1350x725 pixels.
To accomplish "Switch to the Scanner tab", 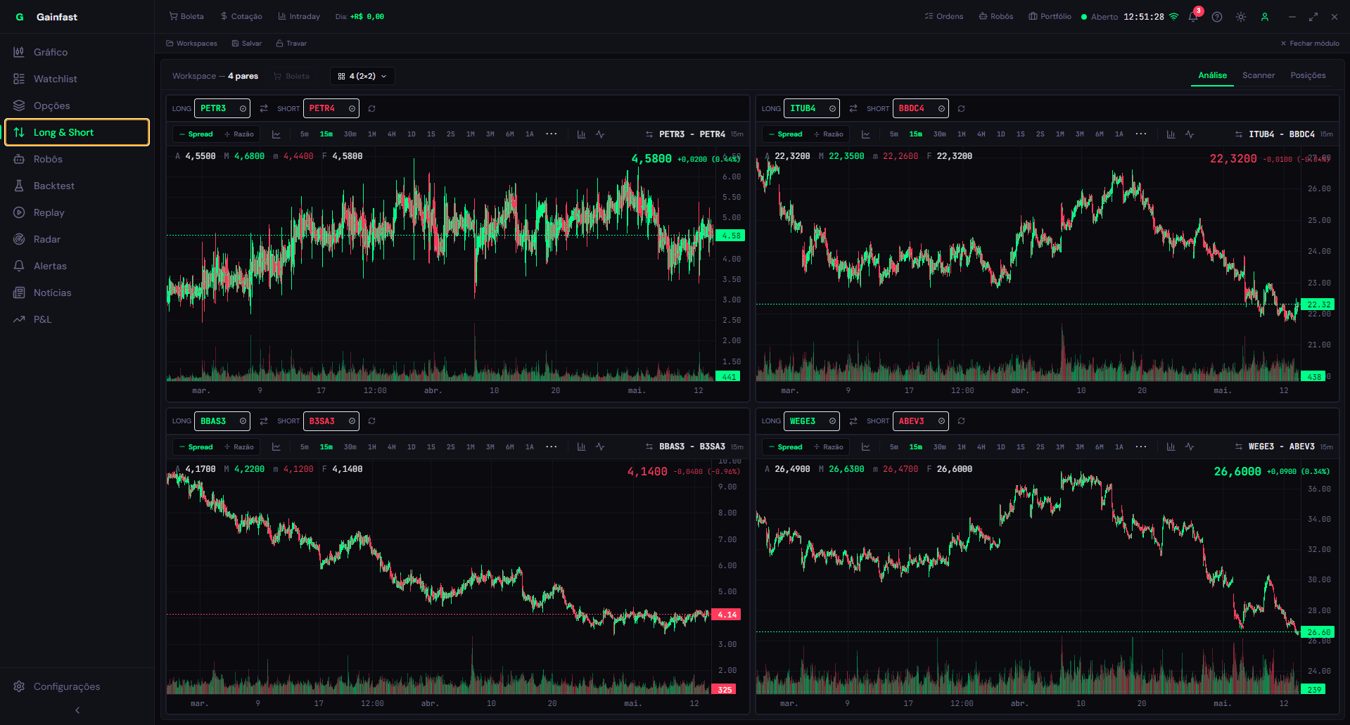I will 1259,75.
